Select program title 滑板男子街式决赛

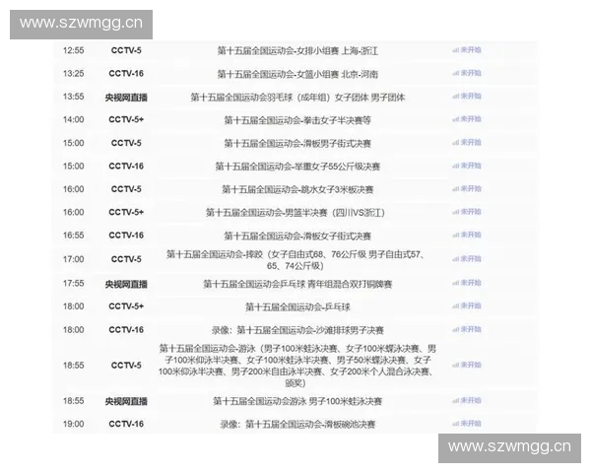[297, 143]
